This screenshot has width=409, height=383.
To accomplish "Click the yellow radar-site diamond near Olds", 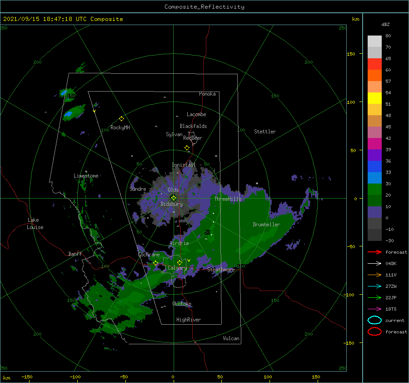I will tap(174, 198).
